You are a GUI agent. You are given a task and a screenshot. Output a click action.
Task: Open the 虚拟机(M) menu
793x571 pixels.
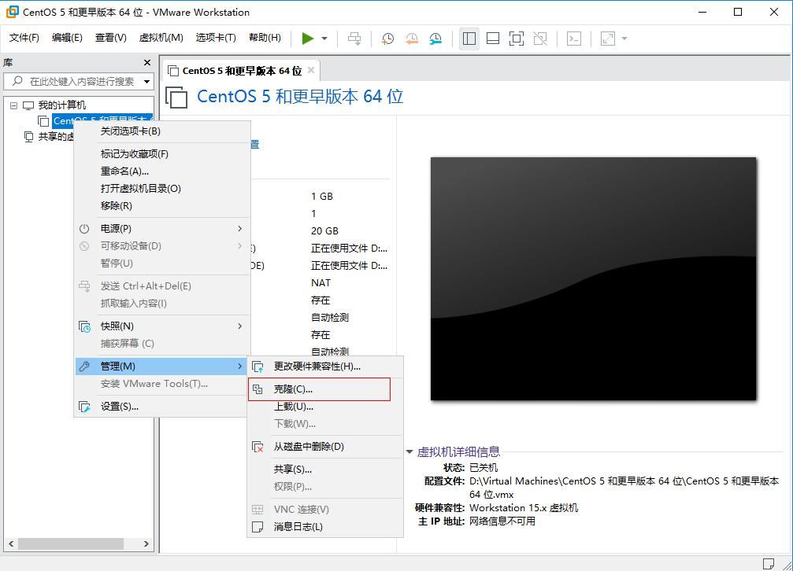point(161,38)
